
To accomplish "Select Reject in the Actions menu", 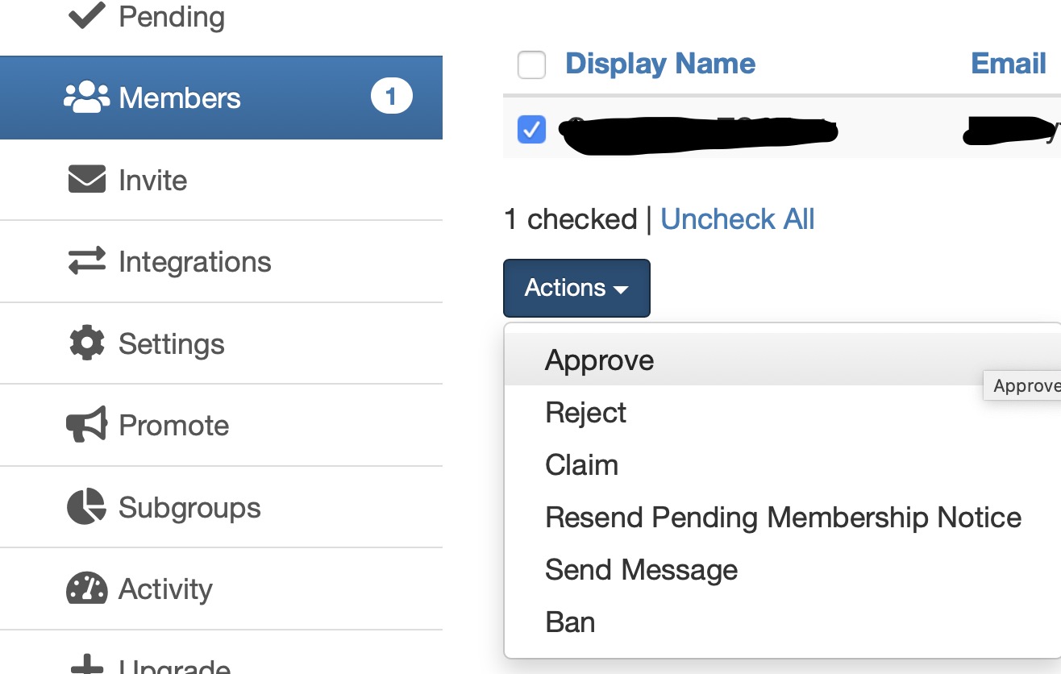I will click(x=585, y=412).
